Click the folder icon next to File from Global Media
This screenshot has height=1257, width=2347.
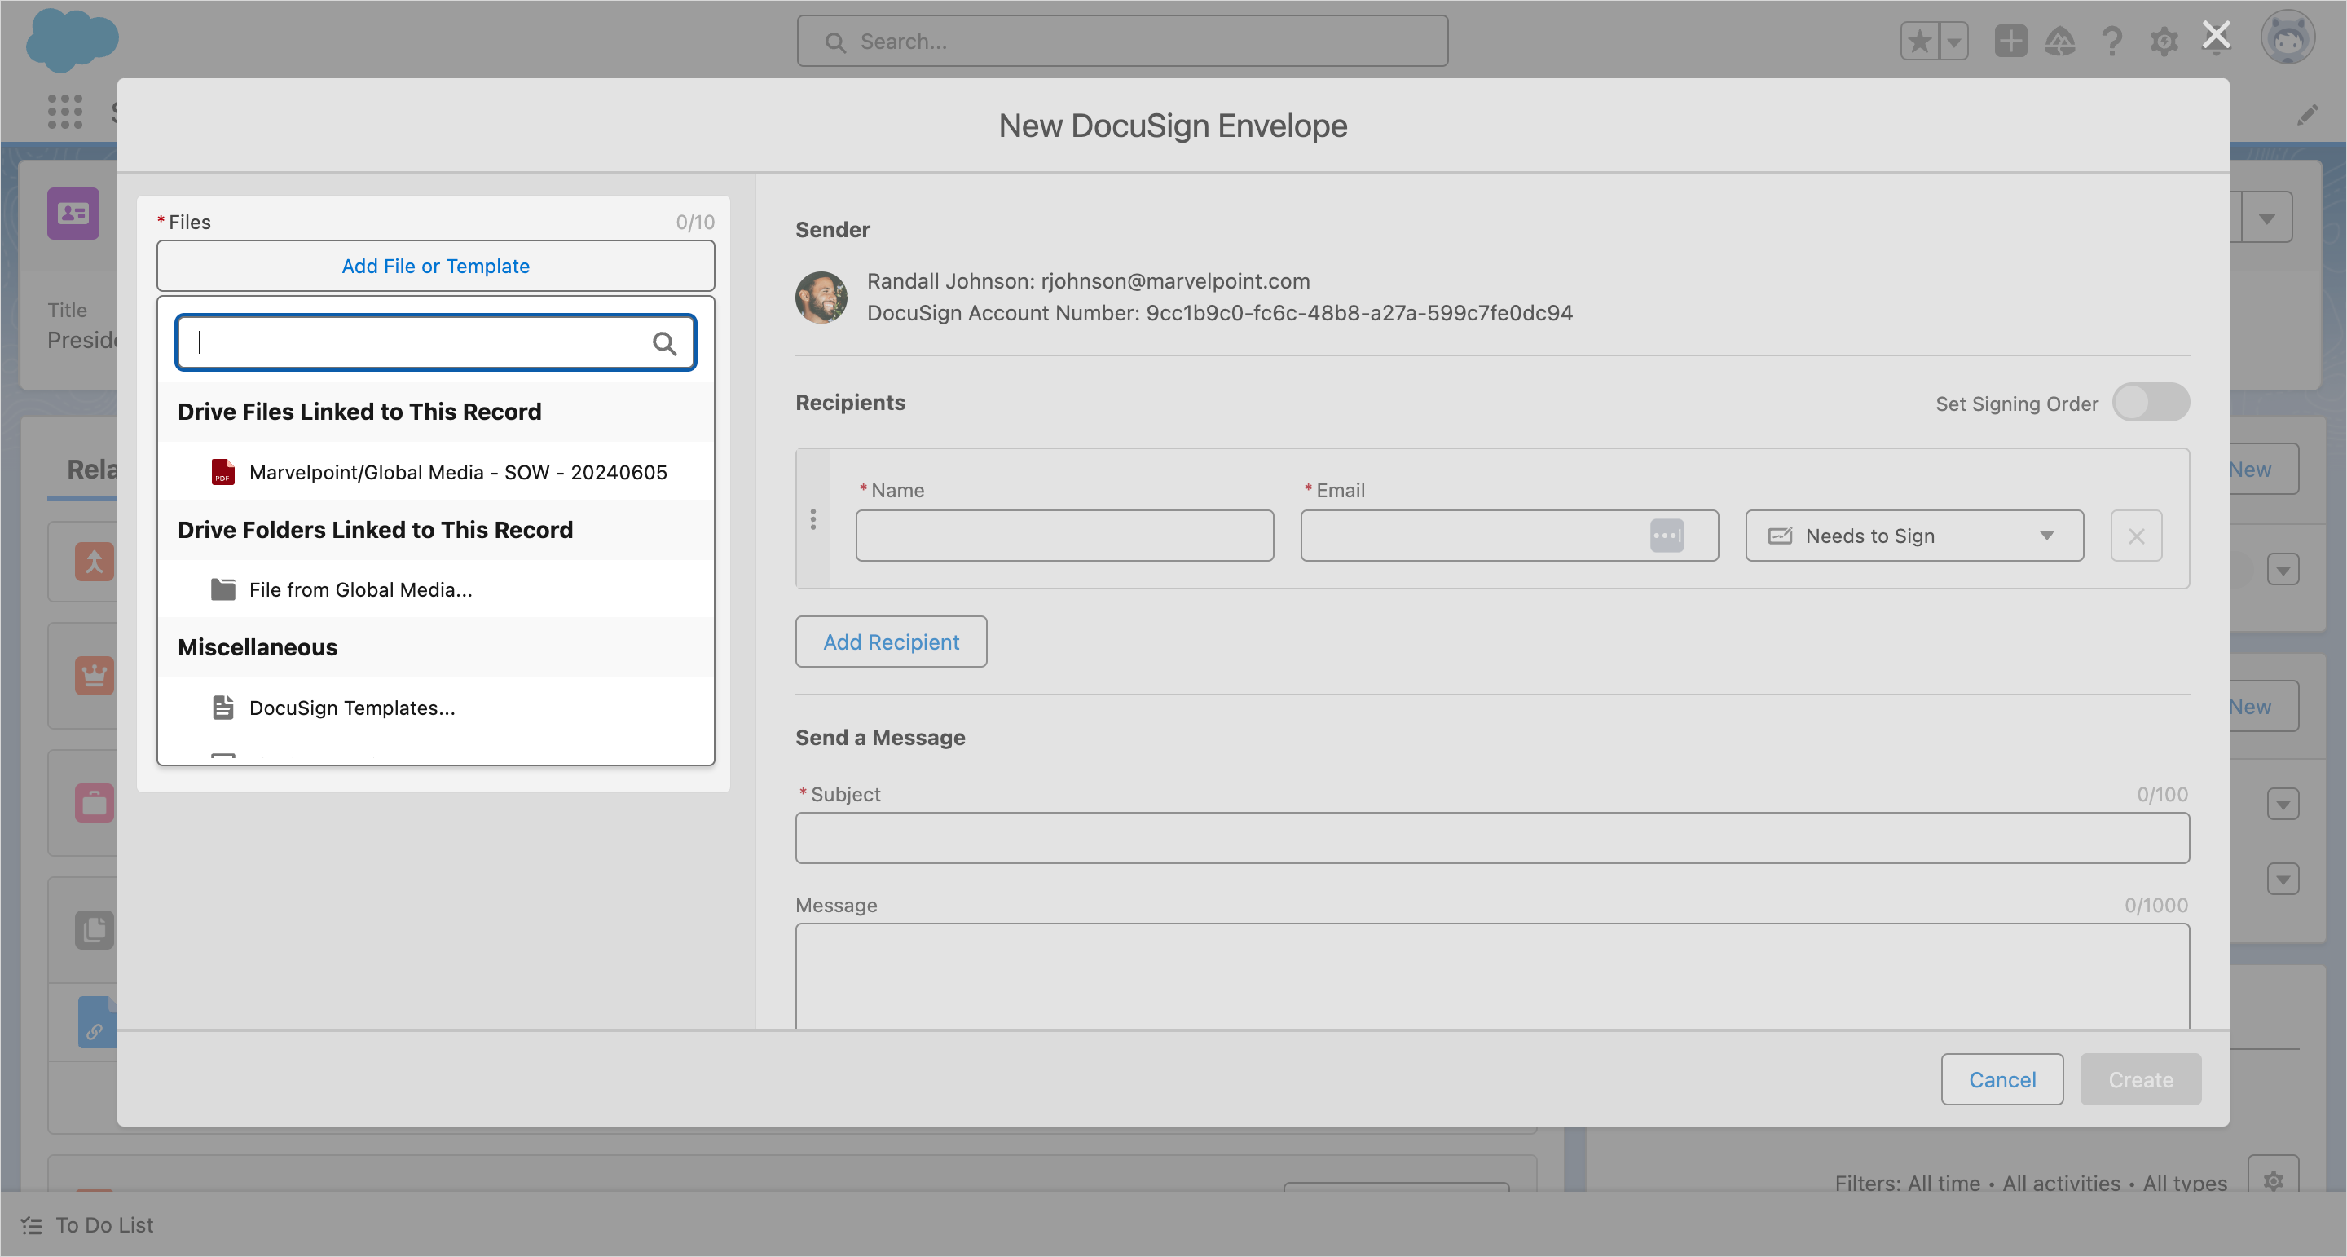tap(223, 589)
